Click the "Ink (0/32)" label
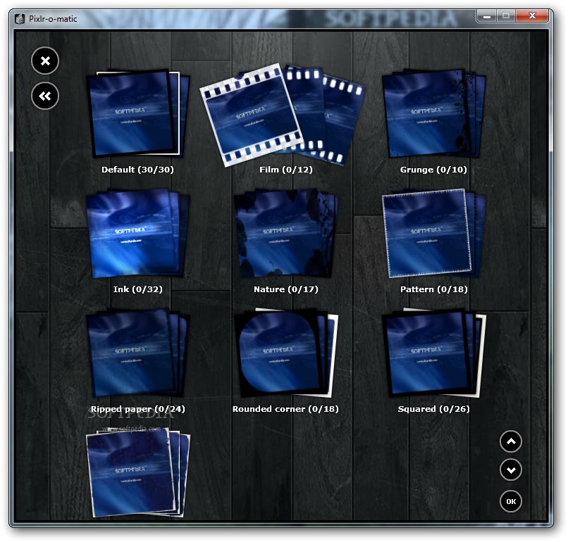 pyautogui.click(x=137, y=289)
